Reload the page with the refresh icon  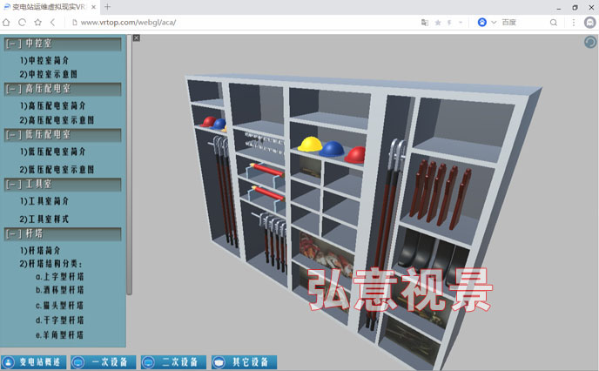tap(22, 23)
